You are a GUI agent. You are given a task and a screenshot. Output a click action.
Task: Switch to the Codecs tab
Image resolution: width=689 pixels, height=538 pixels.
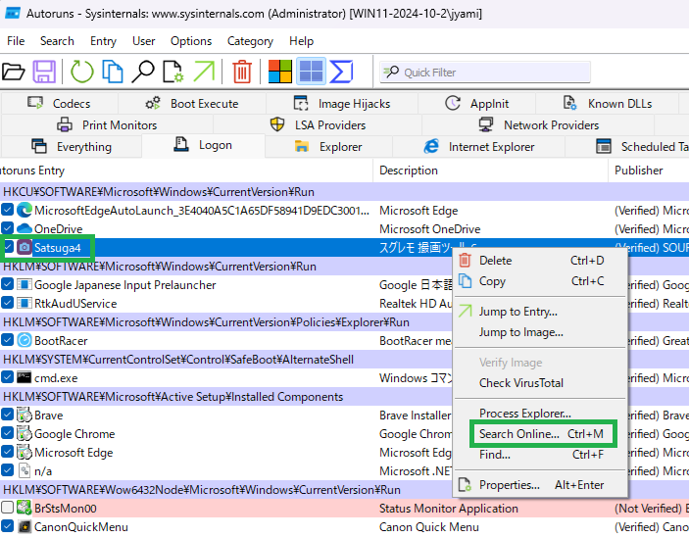(x=60, y=104)
